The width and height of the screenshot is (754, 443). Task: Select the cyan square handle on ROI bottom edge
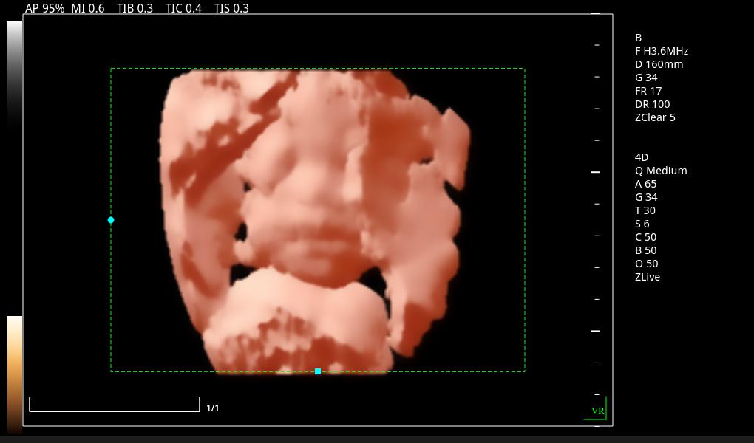(x=318, y=371)
